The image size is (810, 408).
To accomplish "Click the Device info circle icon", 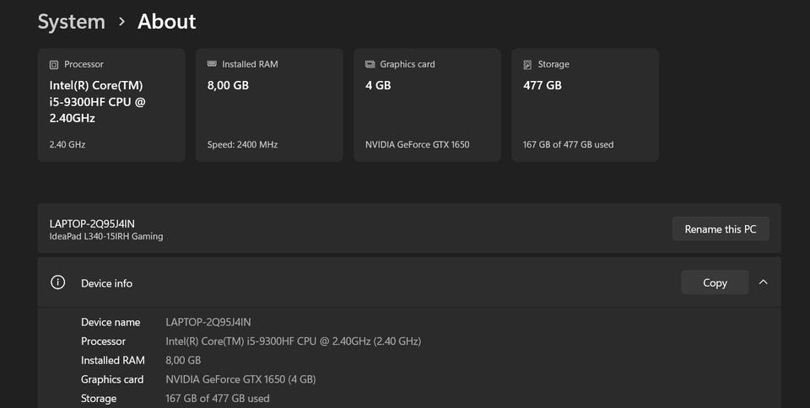I will 58,282.
